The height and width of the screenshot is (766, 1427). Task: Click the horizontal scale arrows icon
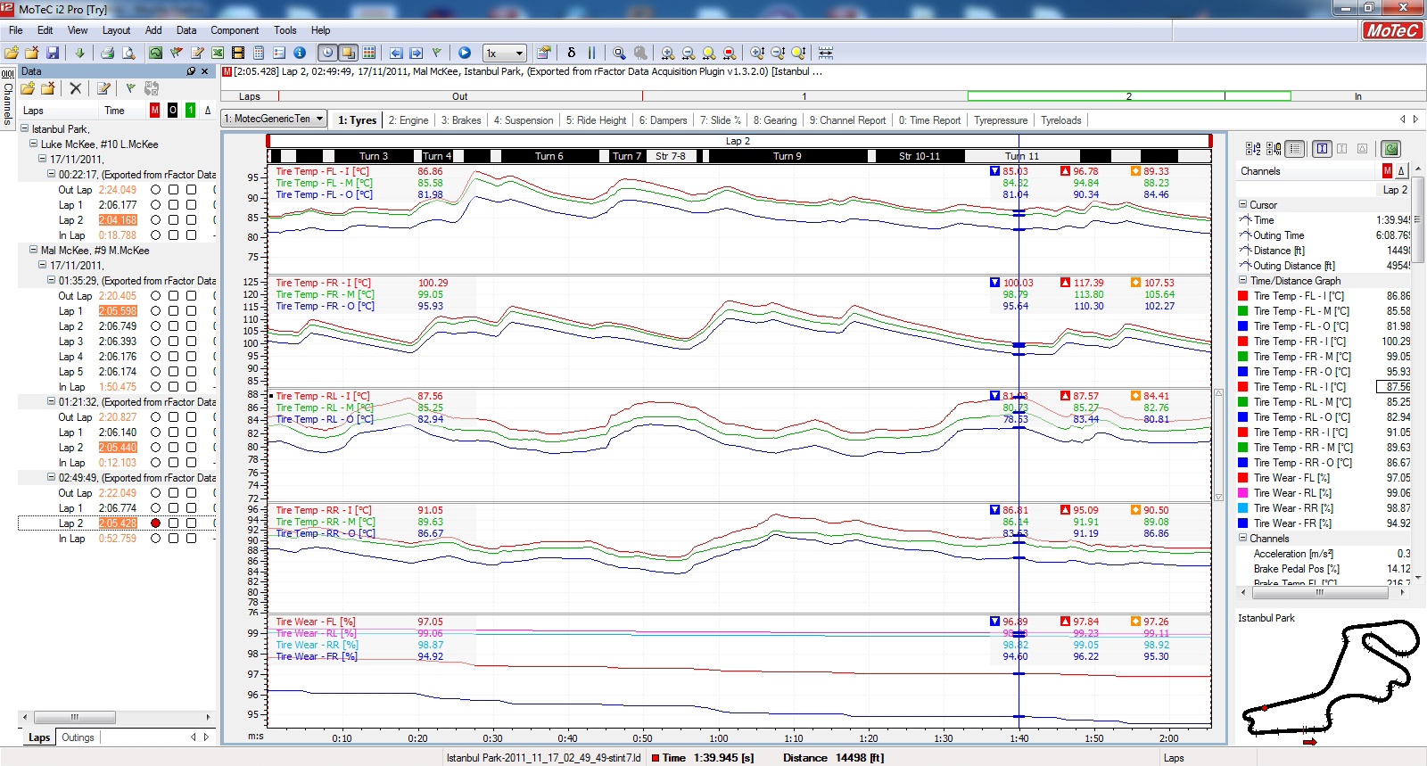pos(826,53)
